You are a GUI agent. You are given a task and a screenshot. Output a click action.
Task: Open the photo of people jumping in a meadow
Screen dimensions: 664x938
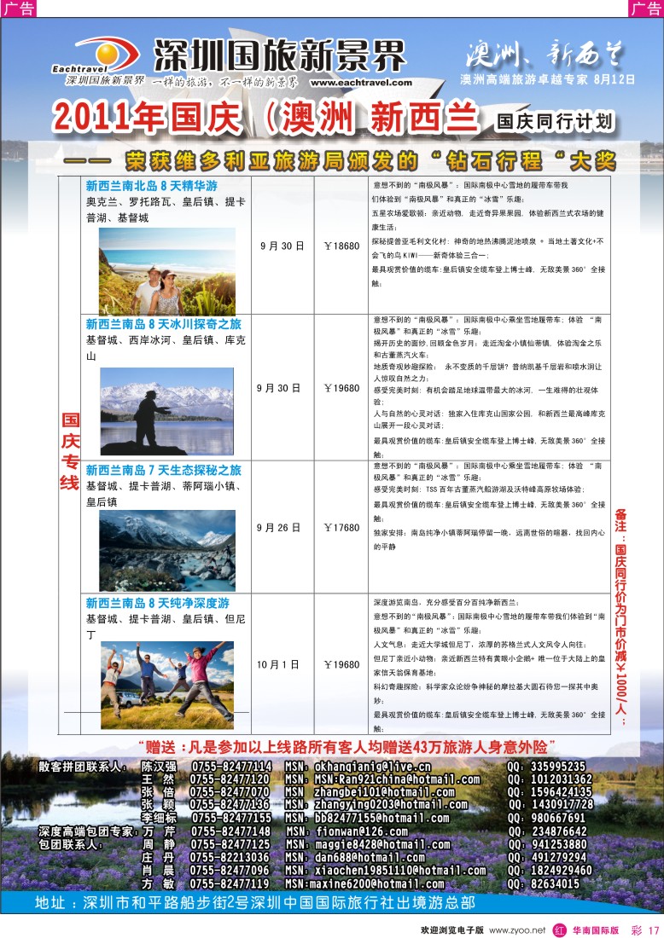pos(167,685)
